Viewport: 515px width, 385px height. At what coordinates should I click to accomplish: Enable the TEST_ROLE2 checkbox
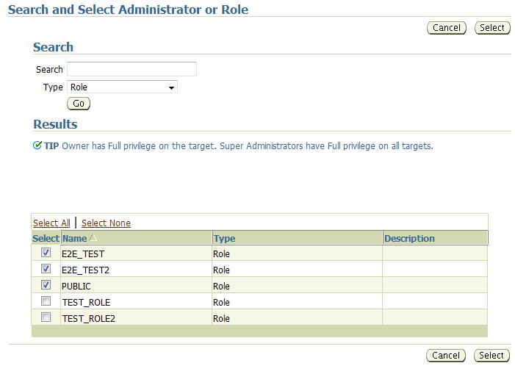46,317
